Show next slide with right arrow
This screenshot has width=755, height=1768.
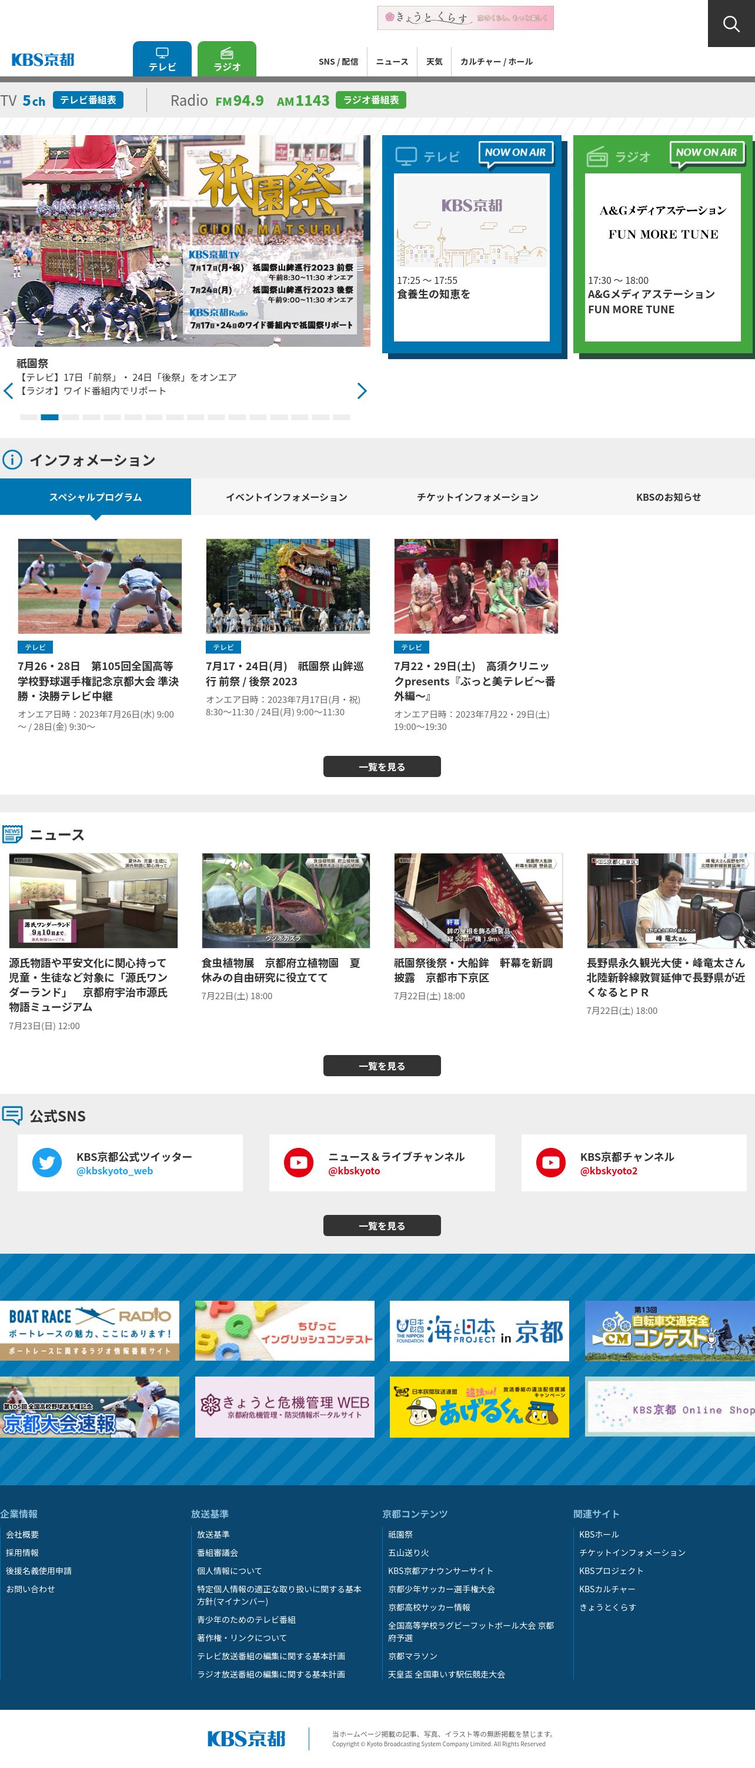pos(362,391)
